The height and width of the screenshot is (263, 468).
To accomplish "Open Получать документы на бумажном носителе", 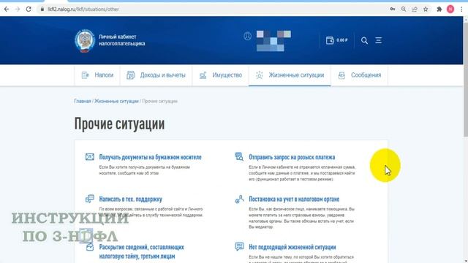I will (150, 157).
